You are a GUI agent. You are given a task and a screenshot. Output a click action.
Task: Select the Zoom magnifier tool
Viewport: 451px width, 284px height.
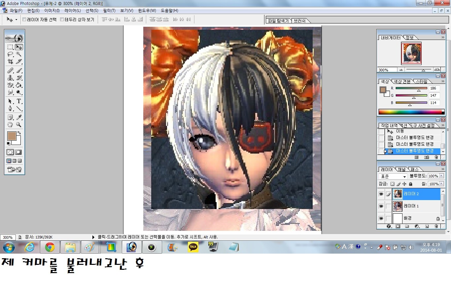[x=19, y=125]
